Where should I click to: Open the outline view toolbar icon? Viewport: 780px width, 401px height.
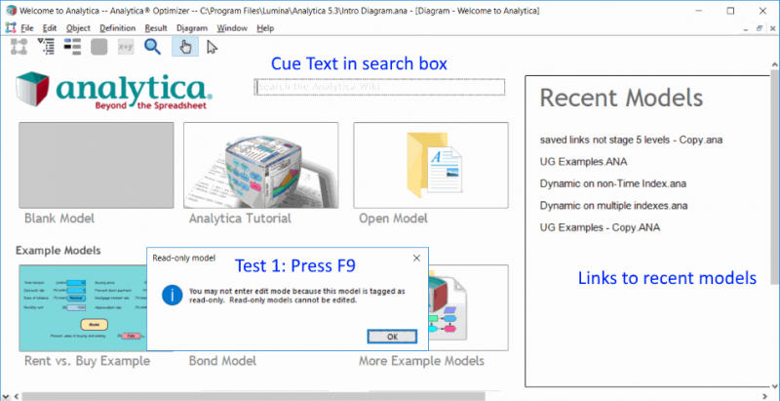(x=46, y=47)
